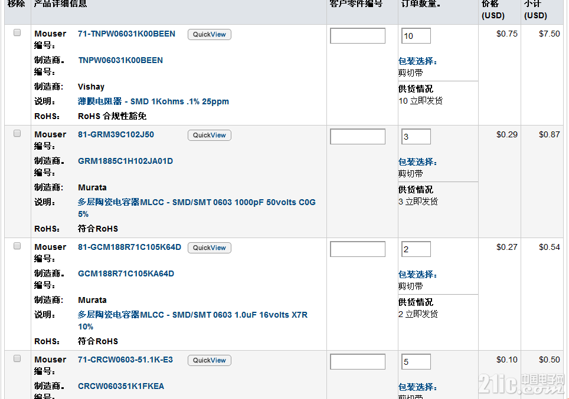Open manufacturer part link CRCW060351K1FKEA
The height and width of the screenshot is (399, 569).
(121, 386)
